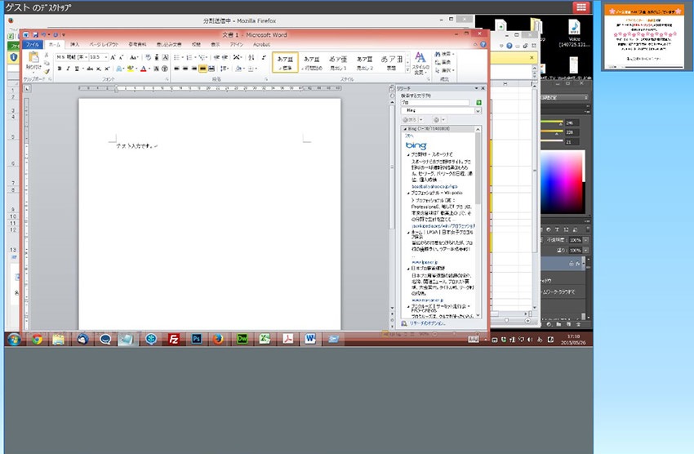Collapse the Bing results header in Research pane
This screenshot has width=694, height=454.
pos(404,129)
